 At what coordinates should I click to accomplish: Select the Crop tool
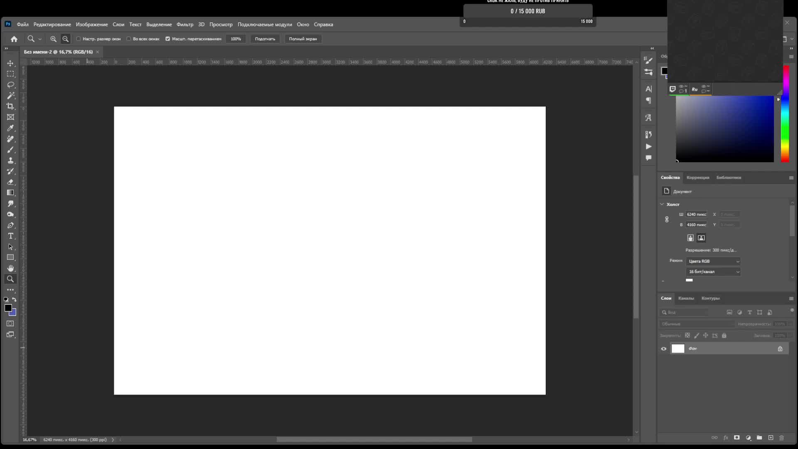(x=10, y=106)
